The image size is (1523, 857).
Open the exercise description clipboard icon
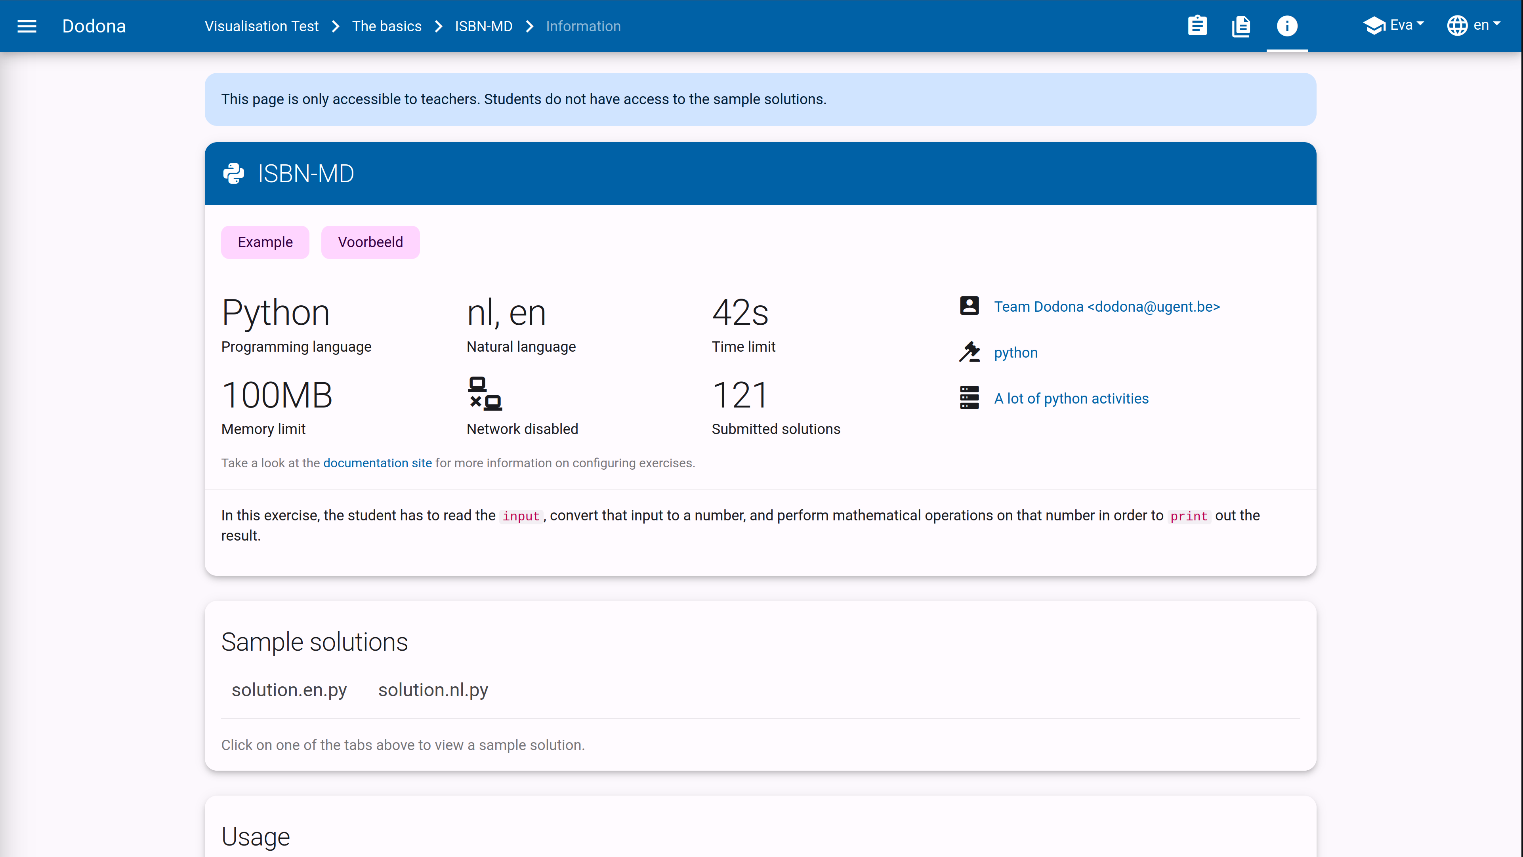coord(1197,26)
